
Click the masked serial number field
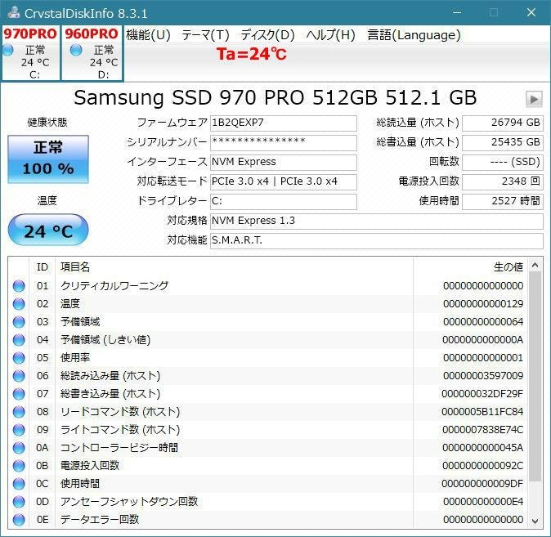point(283,143)
